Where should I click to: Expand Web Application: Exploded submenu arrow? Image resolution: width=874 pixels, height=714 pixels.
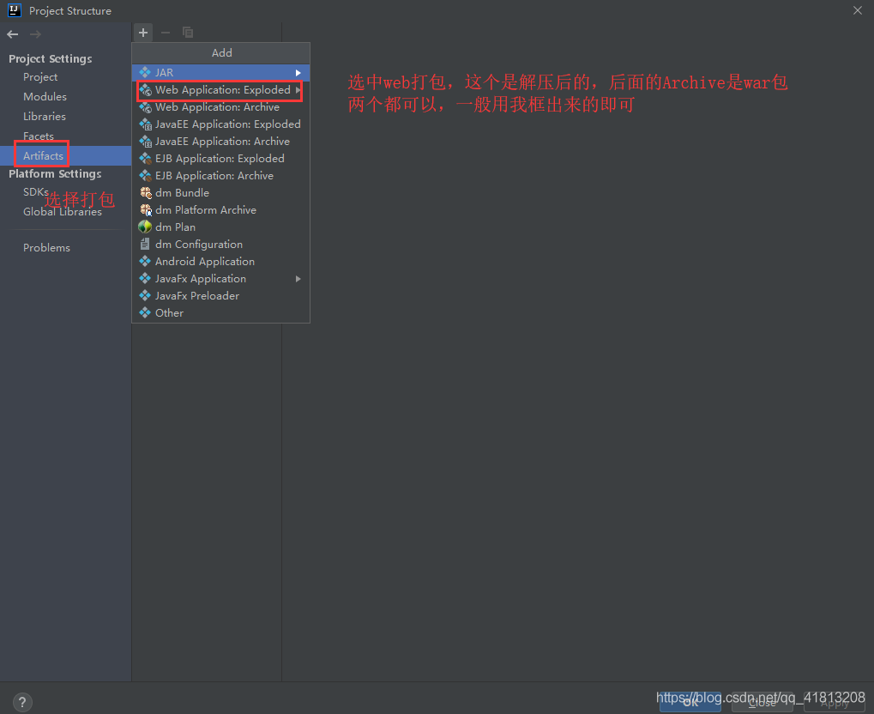pyautogui.click(x=298, y=90)
